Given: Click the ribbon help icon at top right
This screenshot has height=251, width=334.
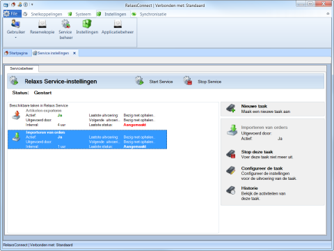Looking at the screenshot, I should [328, 14].
